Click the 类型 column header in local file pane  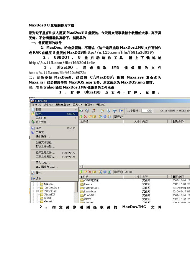154,177
